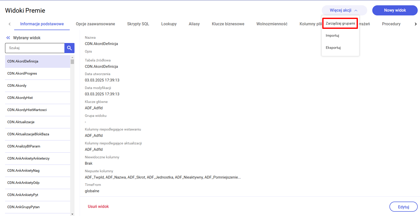Open the Informacje podstawowe tab

(42, 24)
